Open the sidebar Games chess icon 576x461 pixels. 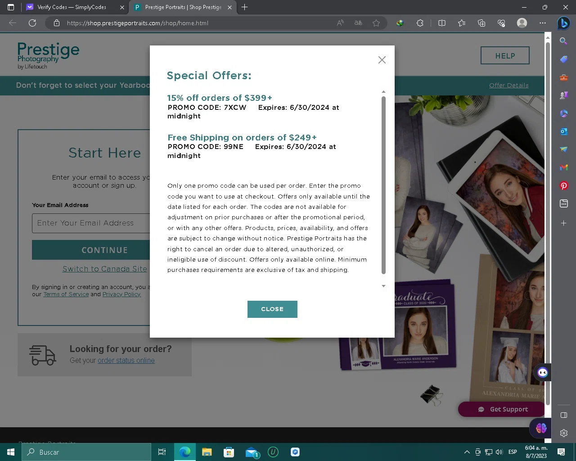point(563,95)
